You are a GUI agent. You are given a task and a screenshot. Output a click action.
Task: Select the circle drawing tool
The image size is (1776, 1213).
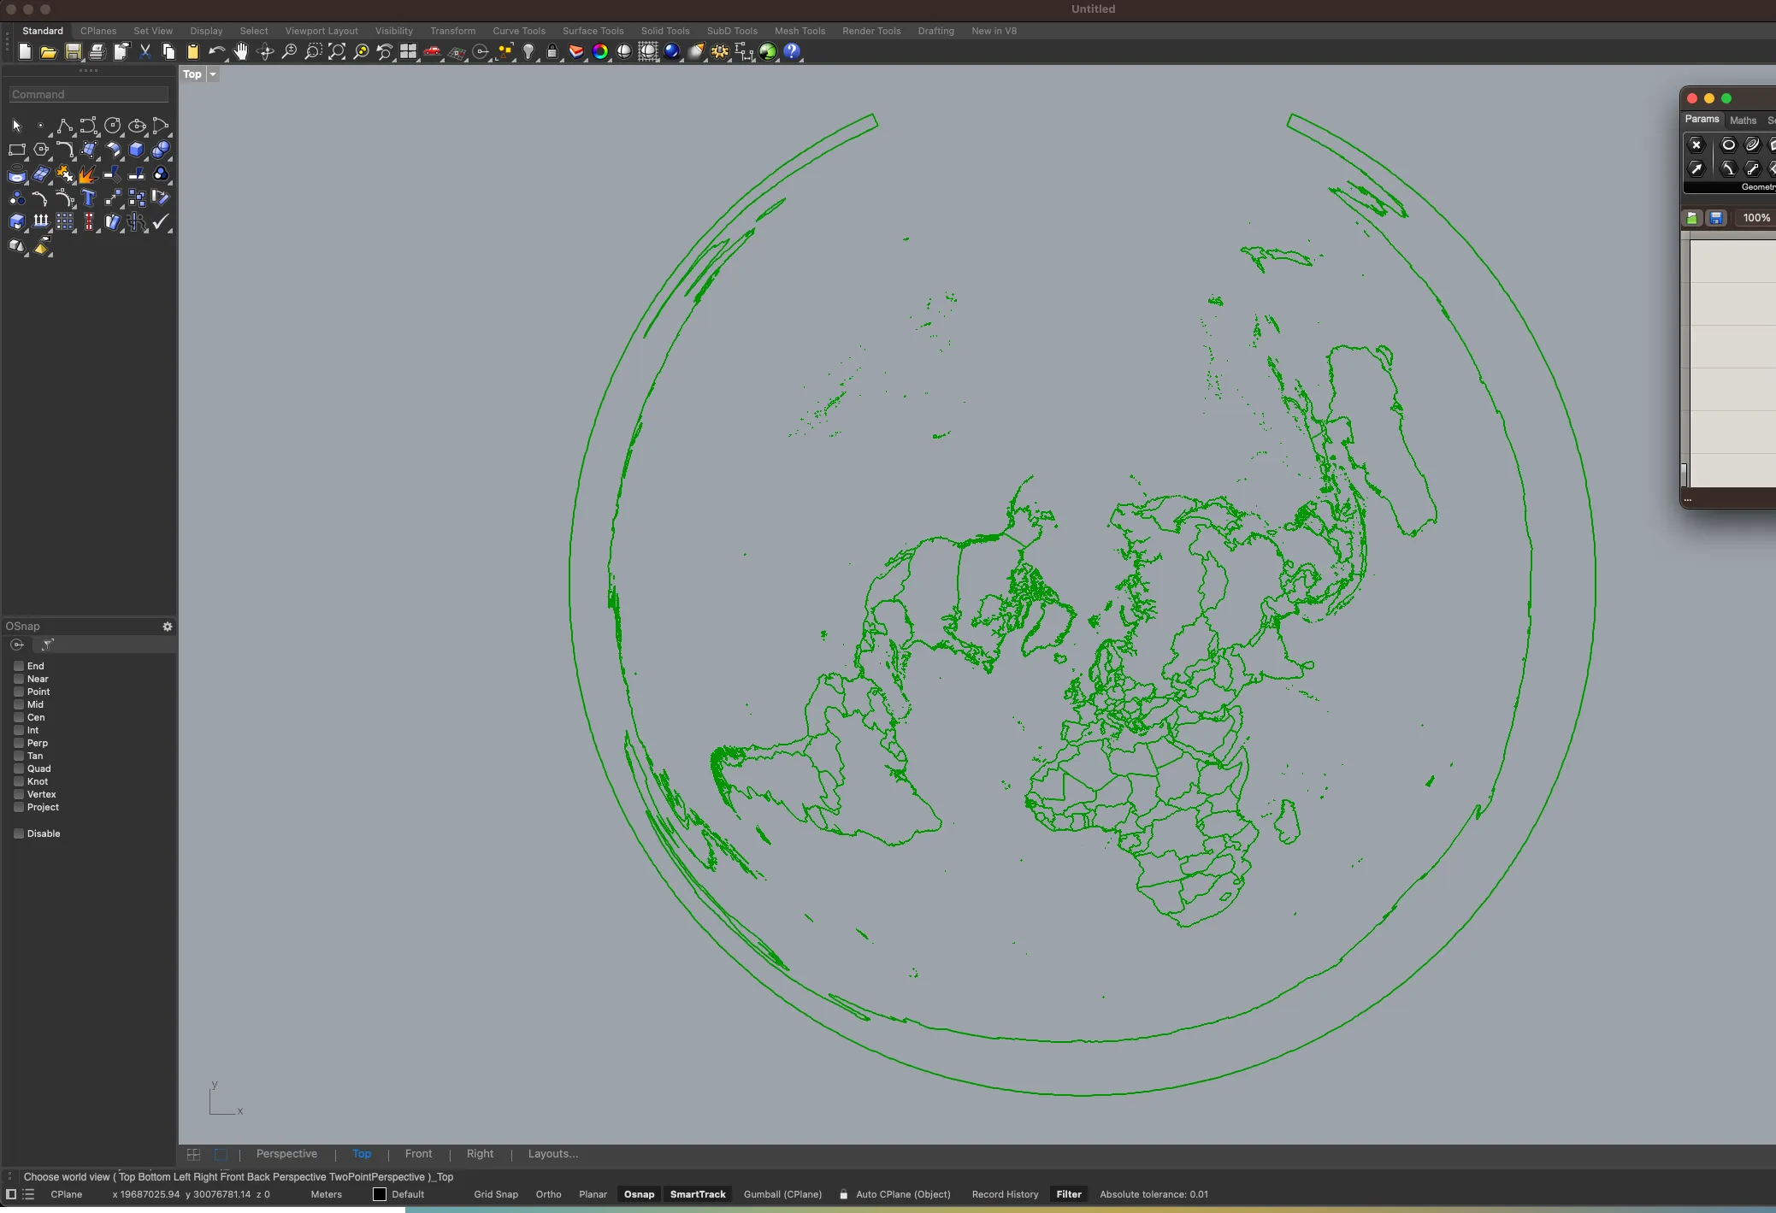coord(113,126)
